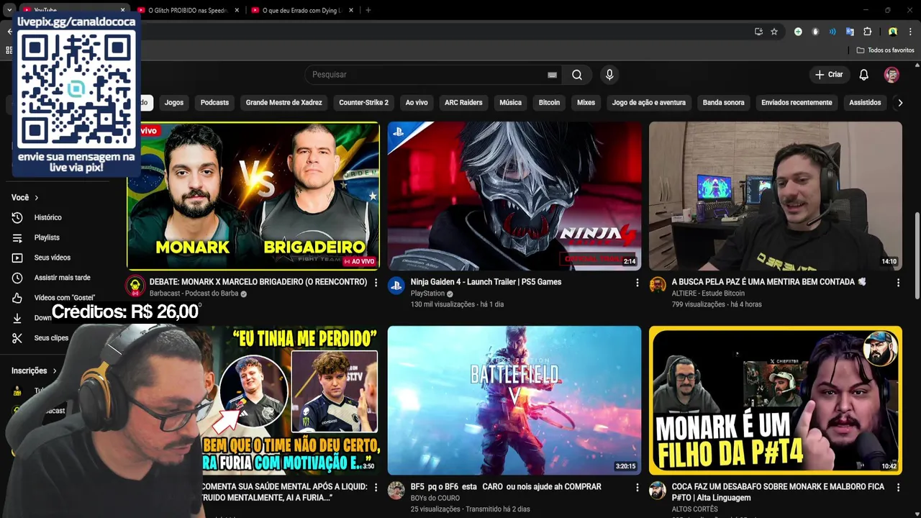Open options menu for COCA FAZ UM DESABAFO video
This screenshot has height=518, width=921.
(x=898, y=488)
